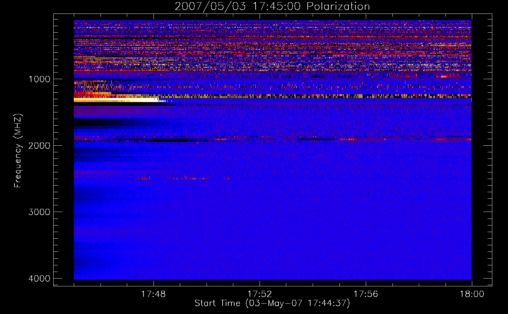Click the 1000 frequency tick label
The height and width of the screenshot is (314, 508).
pyautogui.click(x=39, y=79)
